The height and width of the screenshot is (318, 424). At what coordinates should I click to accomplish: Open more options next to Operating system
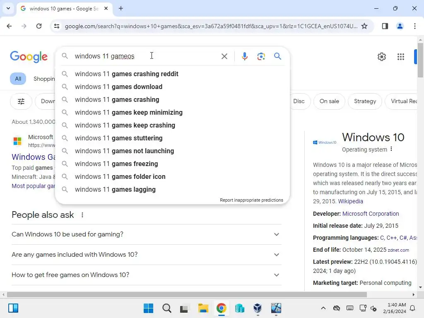coord(391,149)
